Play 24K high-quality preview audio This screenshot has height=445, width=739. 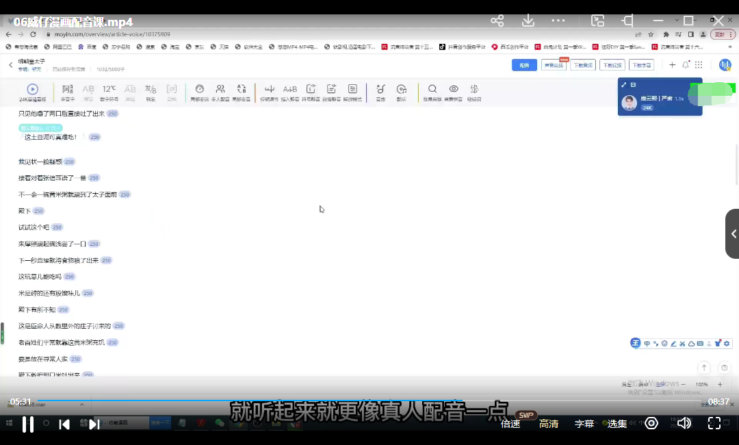click(33, 92)
